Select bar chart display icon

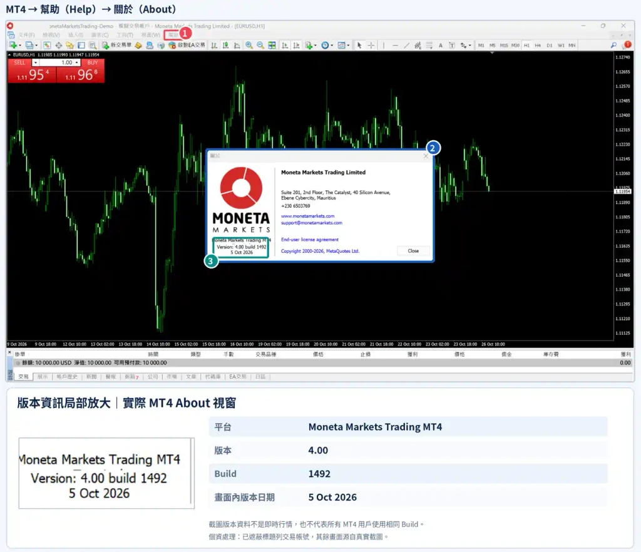214,45
